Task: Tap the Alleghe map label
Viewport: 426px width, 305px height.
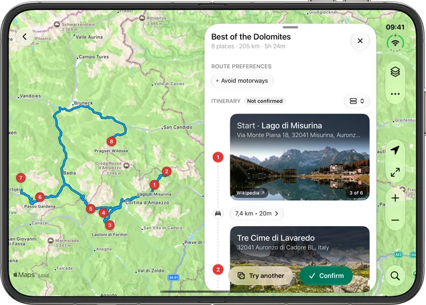Action: click(x=104, y=249)
